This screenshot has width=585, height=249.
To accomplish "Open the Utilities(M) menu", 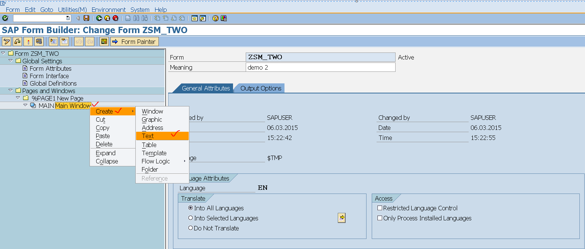I will click(x=72, y=10).
